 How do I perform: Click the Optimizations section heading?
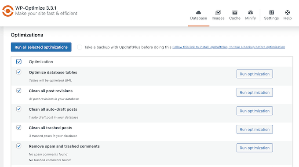tap(27, 35)
